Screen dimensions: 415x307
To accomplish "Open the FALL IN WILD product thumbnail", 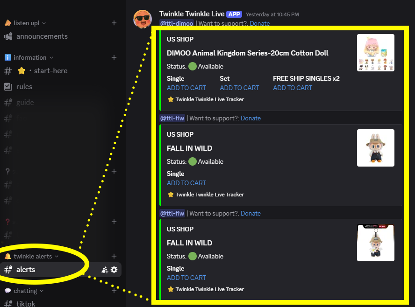I will tap(375, 148).
